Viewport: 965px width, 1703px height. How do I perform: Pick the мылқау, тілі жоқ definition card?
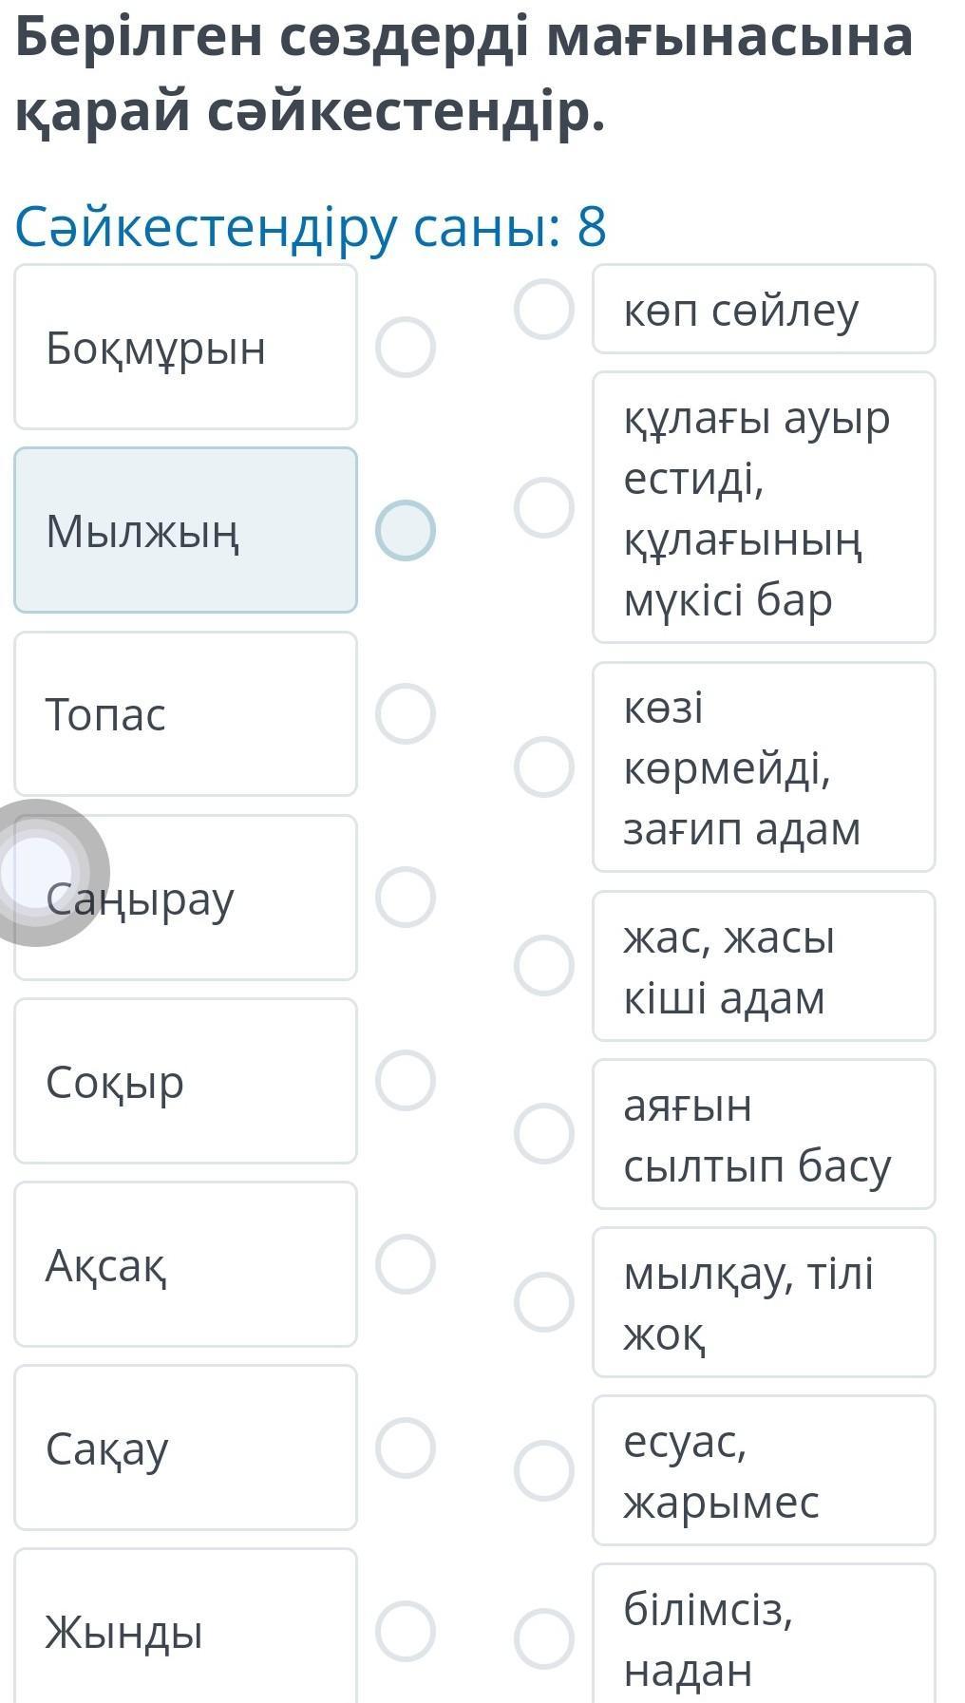[x=764, y=1302]
